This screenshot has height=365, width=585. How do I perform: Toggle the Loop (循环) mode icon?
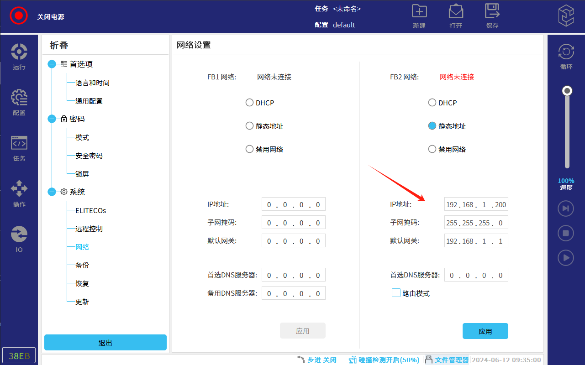pos(566,52)
